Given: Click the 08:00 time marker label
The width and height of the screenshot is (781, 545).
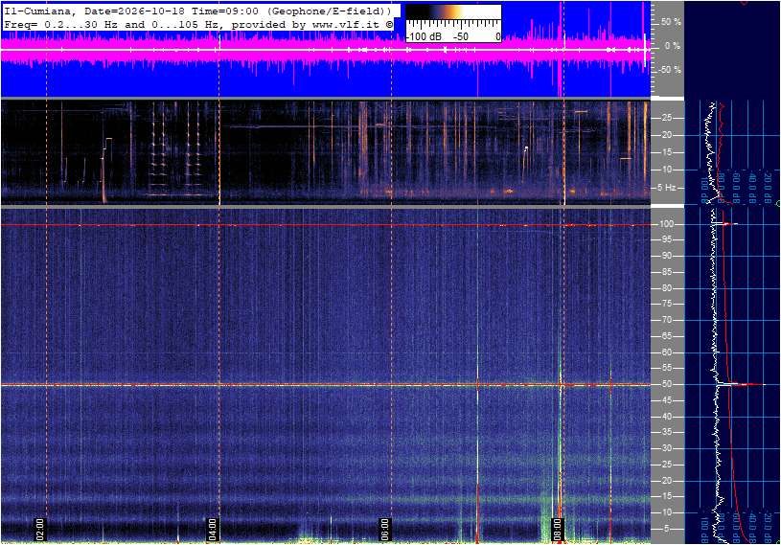Looking at the screenshot, I should point(558,529).
